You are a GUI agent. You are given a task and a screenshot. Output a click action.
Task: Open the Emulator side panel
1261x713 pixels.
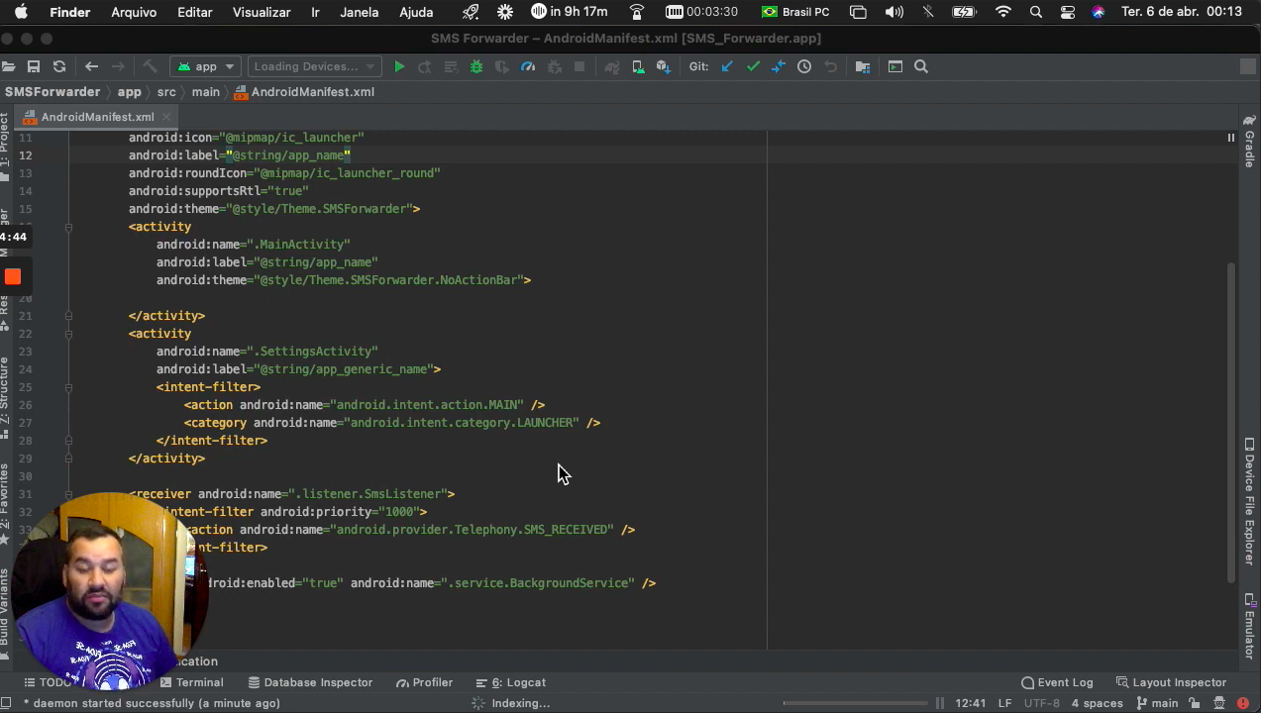[x=1250, y=627]
